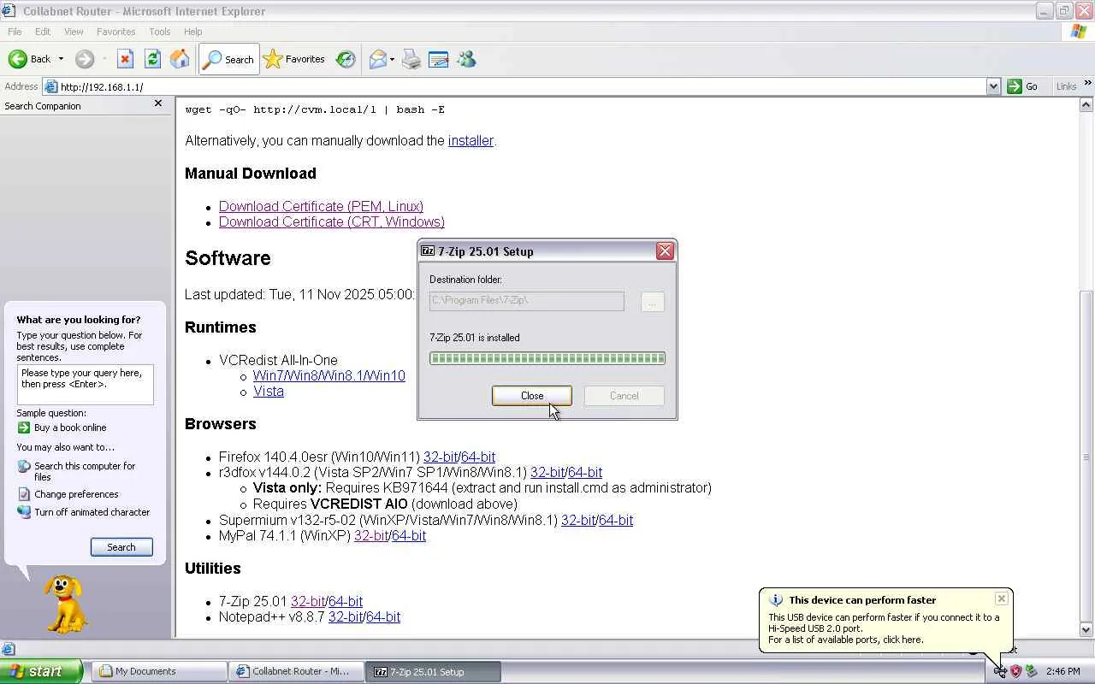This screenshot has height=684, width=1095.
Task: Toggle the Search companion toolbar button
Action: coord(229,59)
